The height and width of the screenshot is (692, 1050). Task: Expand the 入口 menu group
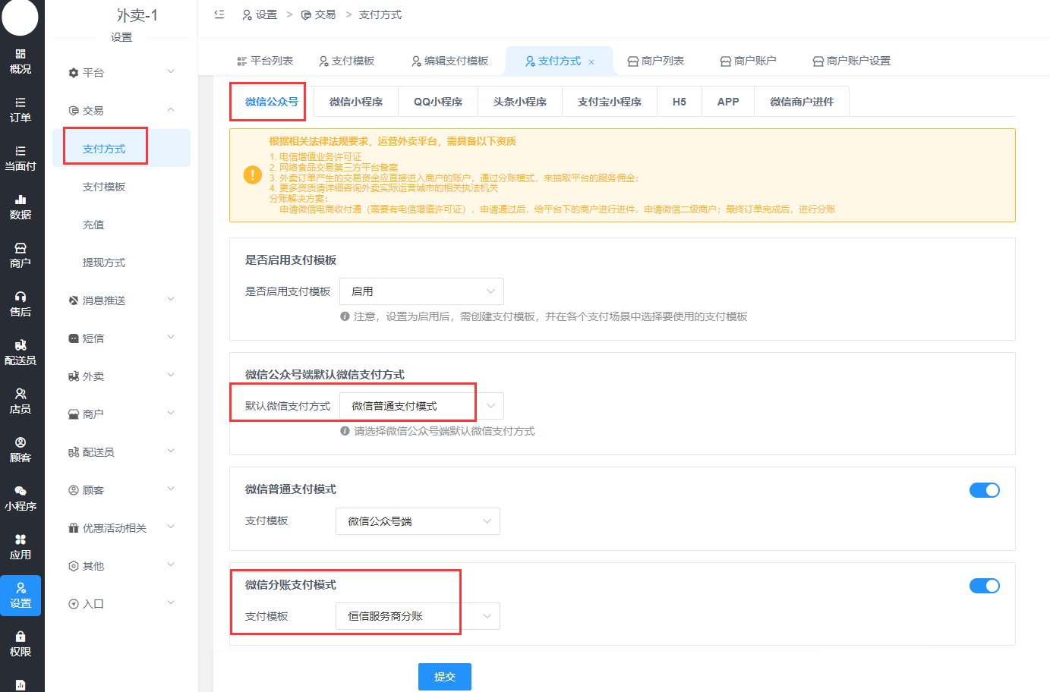coord(121,603)
